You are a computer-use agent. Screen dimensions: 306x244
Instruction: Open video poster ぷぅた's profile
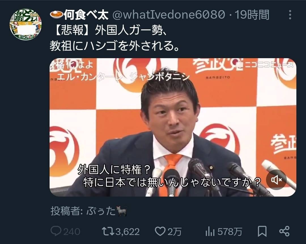coord(107,211)
